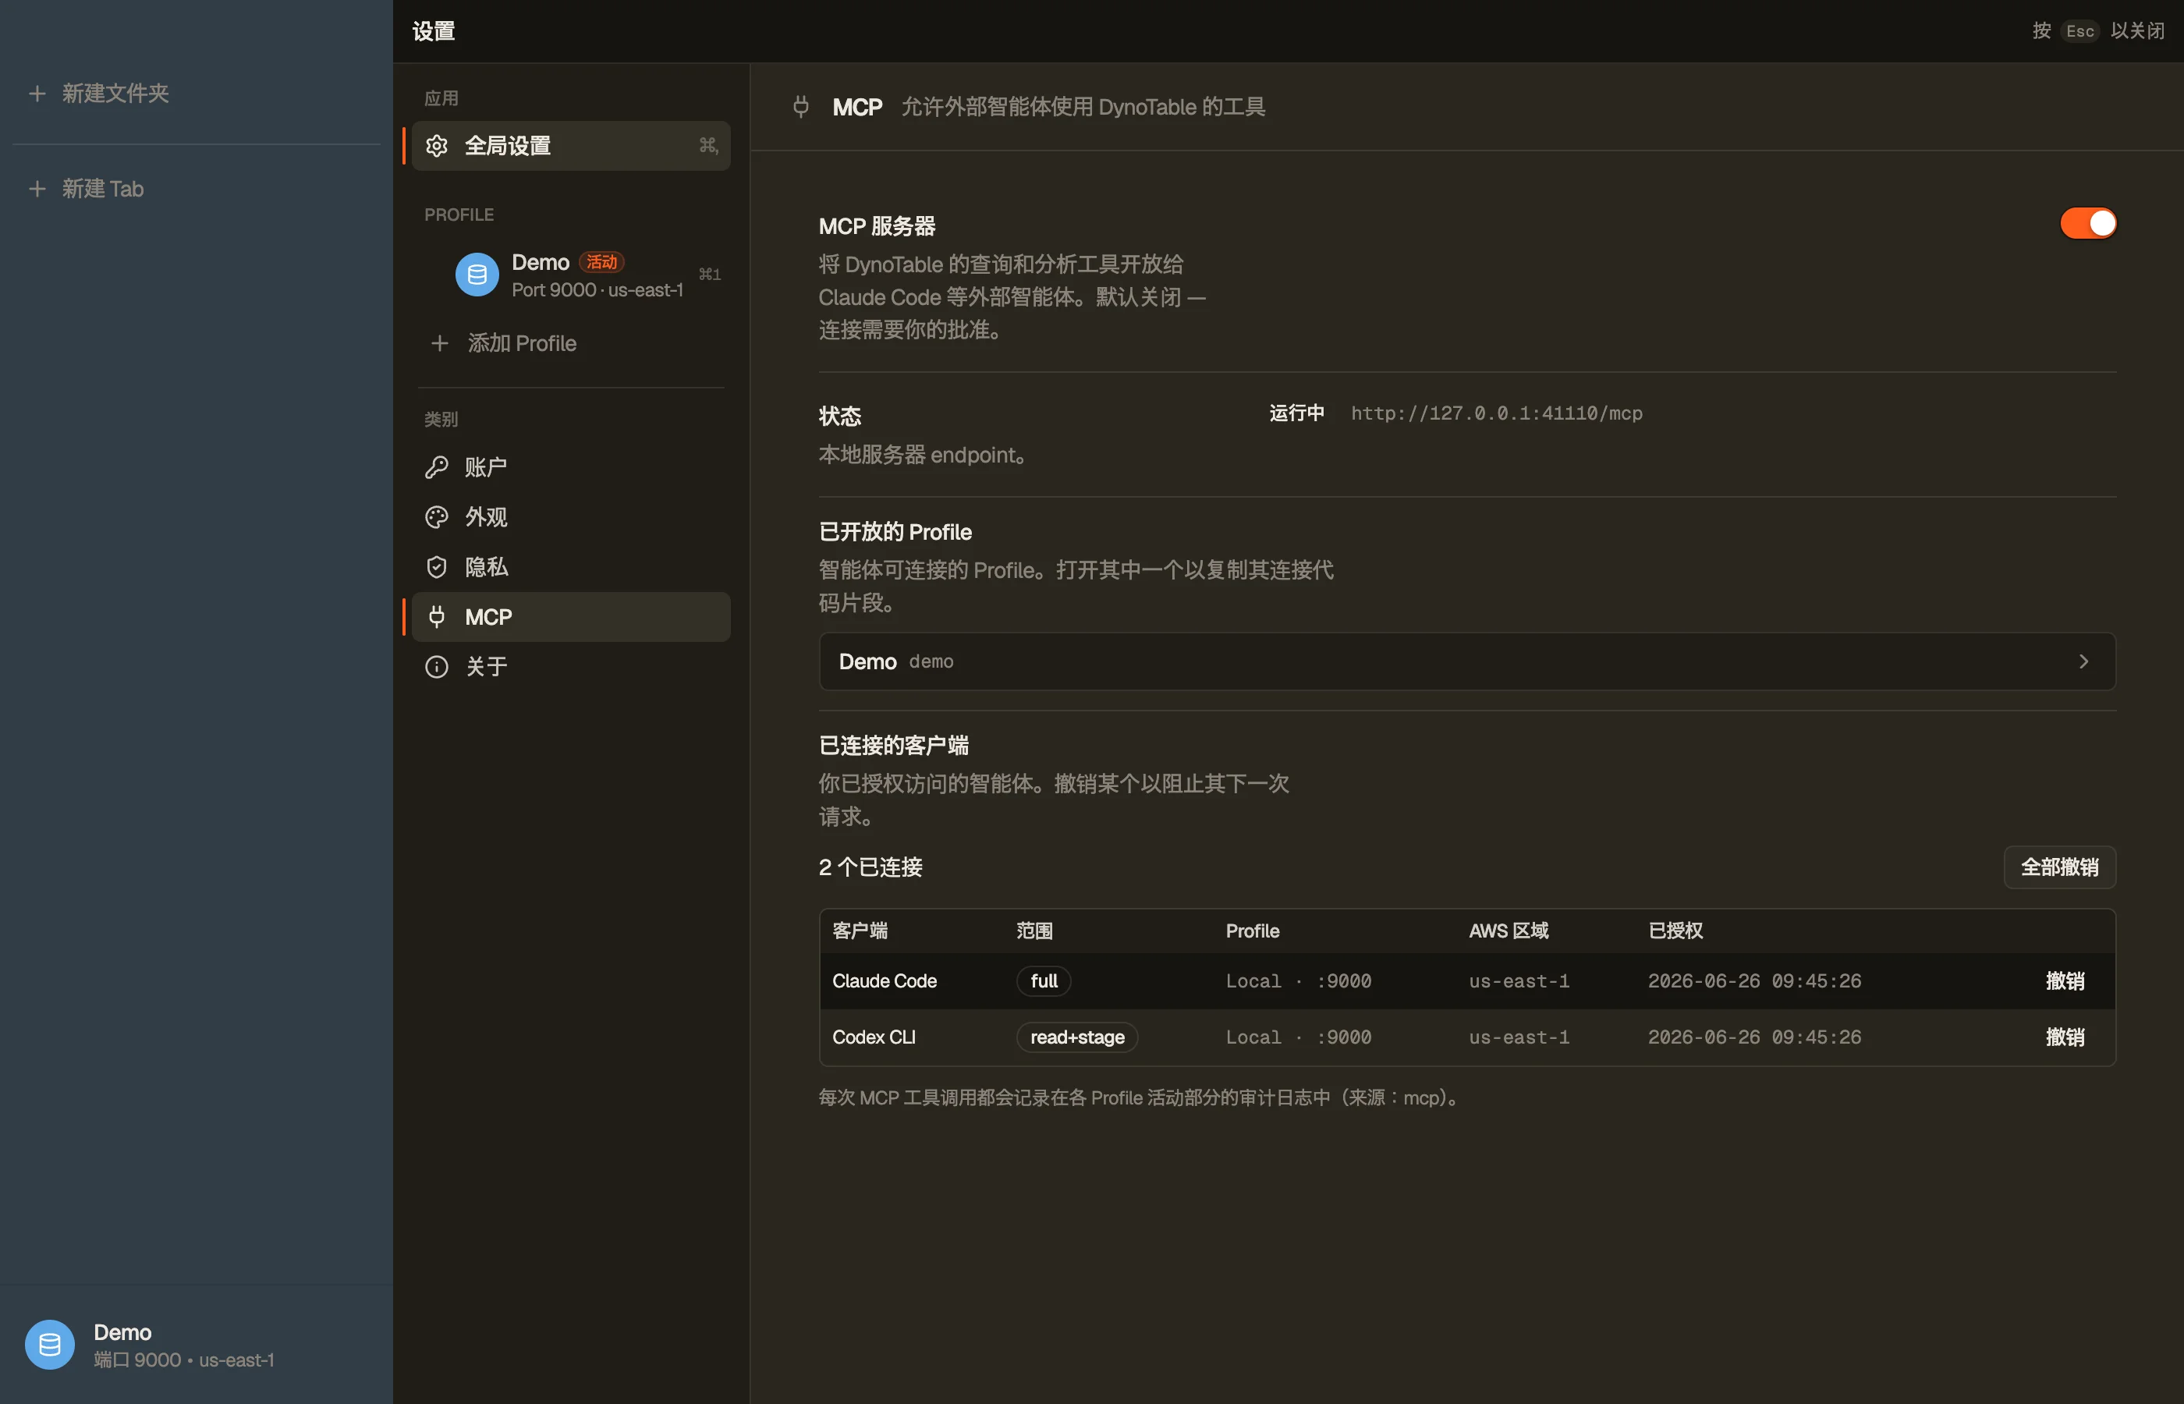Turn off the MCP 服务器 toggle

point(2087,223)
